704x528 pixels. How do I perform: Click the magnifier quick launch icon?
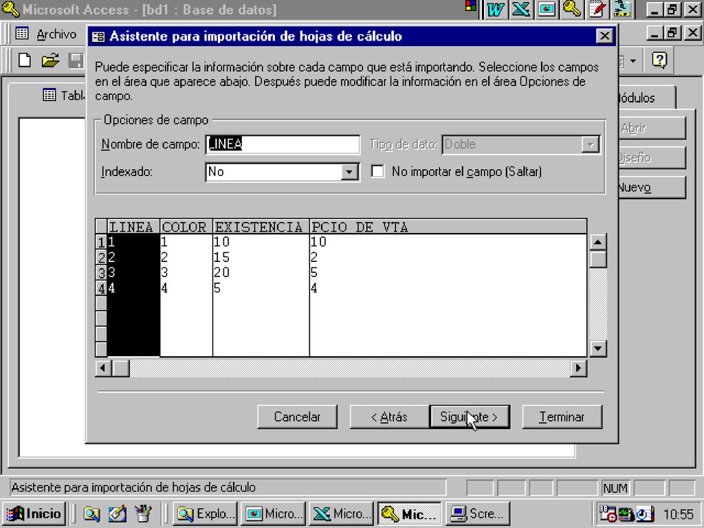tap(91, 514)
